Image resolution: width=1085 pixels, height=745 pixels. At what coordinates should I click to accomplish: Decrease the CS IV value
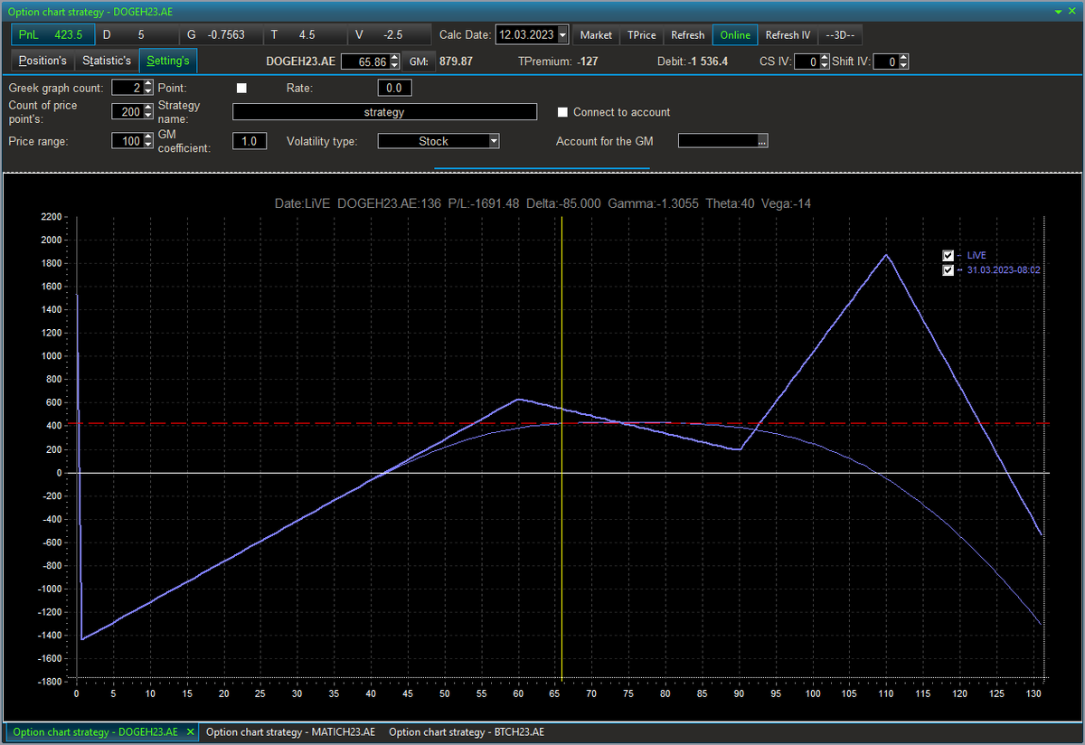point(825,65)
